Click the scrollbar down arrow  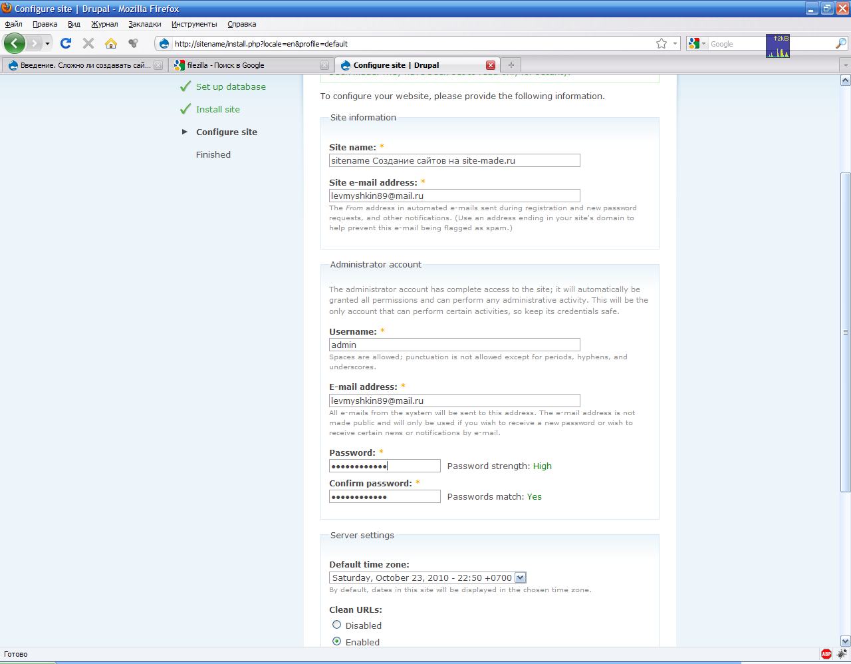846,641
